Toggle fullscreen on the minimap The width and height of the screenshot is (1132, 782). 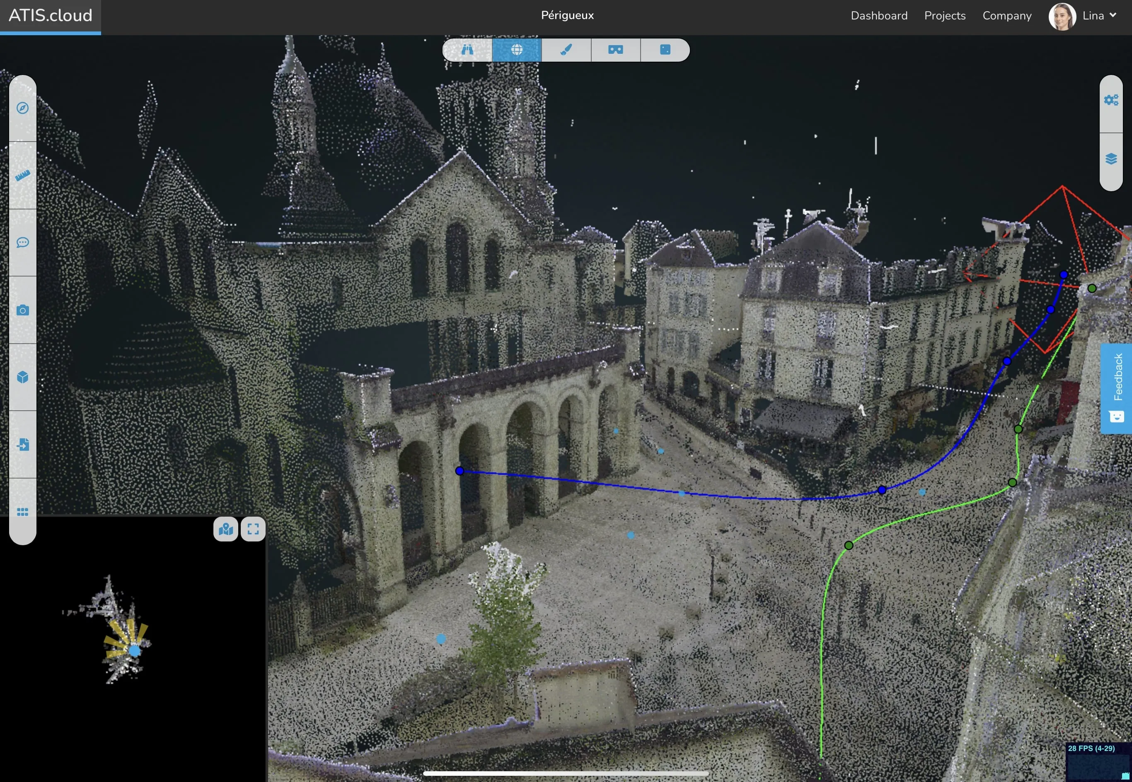tap(253, 529)
